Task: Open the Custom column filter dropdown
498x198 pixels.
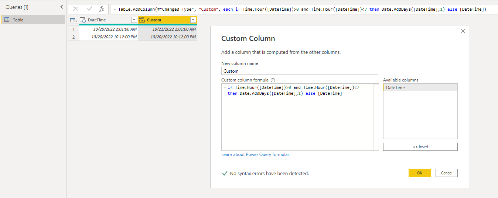Action: 193,20
